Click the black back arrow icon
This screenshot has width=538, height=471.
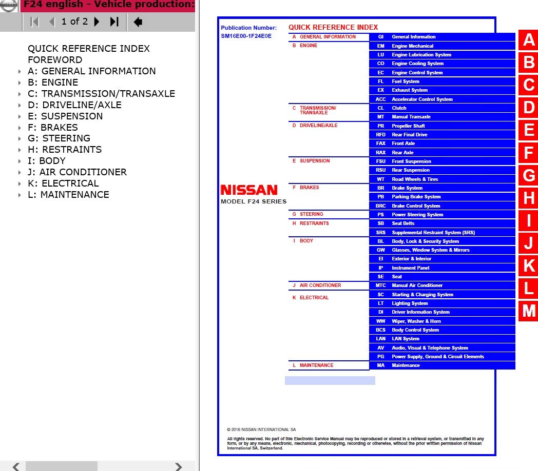coord(138,22)
